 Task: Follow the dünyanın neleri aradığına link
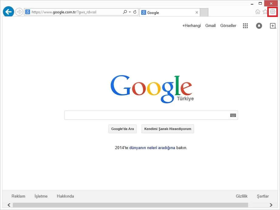152,148
